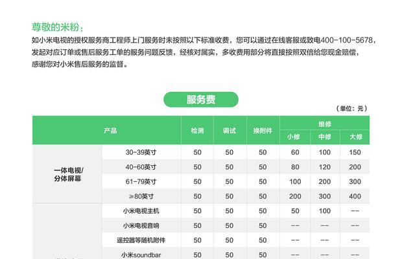402x259 pixels.
Task: Select the ≥80英寸 row label
Action: click(x=141, y=196)
